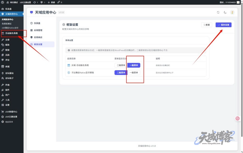Set 天域-活动报名系统 to 二级菜单
243x153 pixels.
coord(121,65)
